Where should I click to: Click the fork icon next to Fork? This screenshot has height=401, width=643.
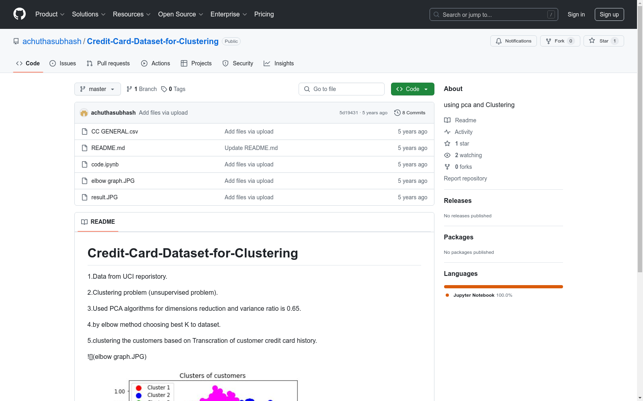[x=549, y=41]
